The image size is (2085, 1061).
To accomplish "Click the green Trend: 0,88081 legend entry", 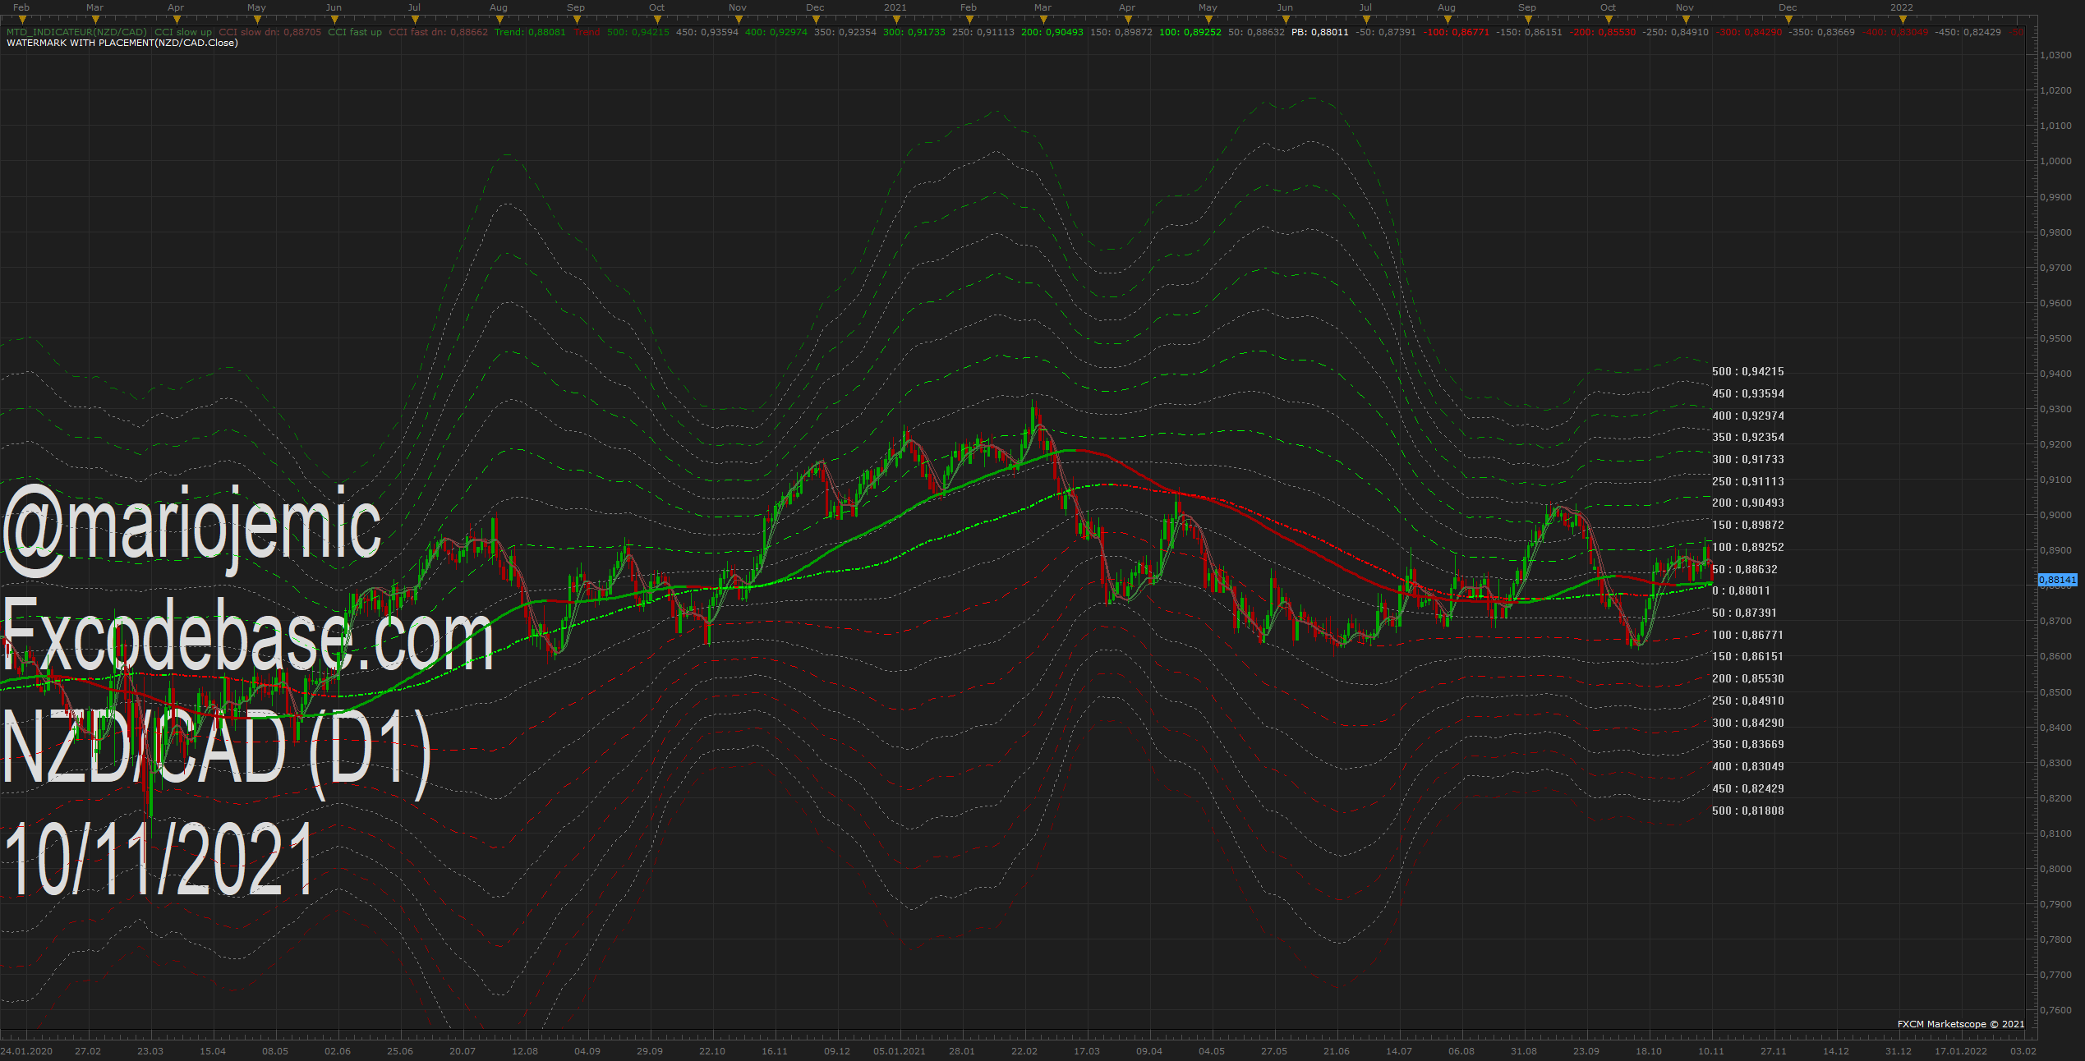I will (x=530, y=33).
